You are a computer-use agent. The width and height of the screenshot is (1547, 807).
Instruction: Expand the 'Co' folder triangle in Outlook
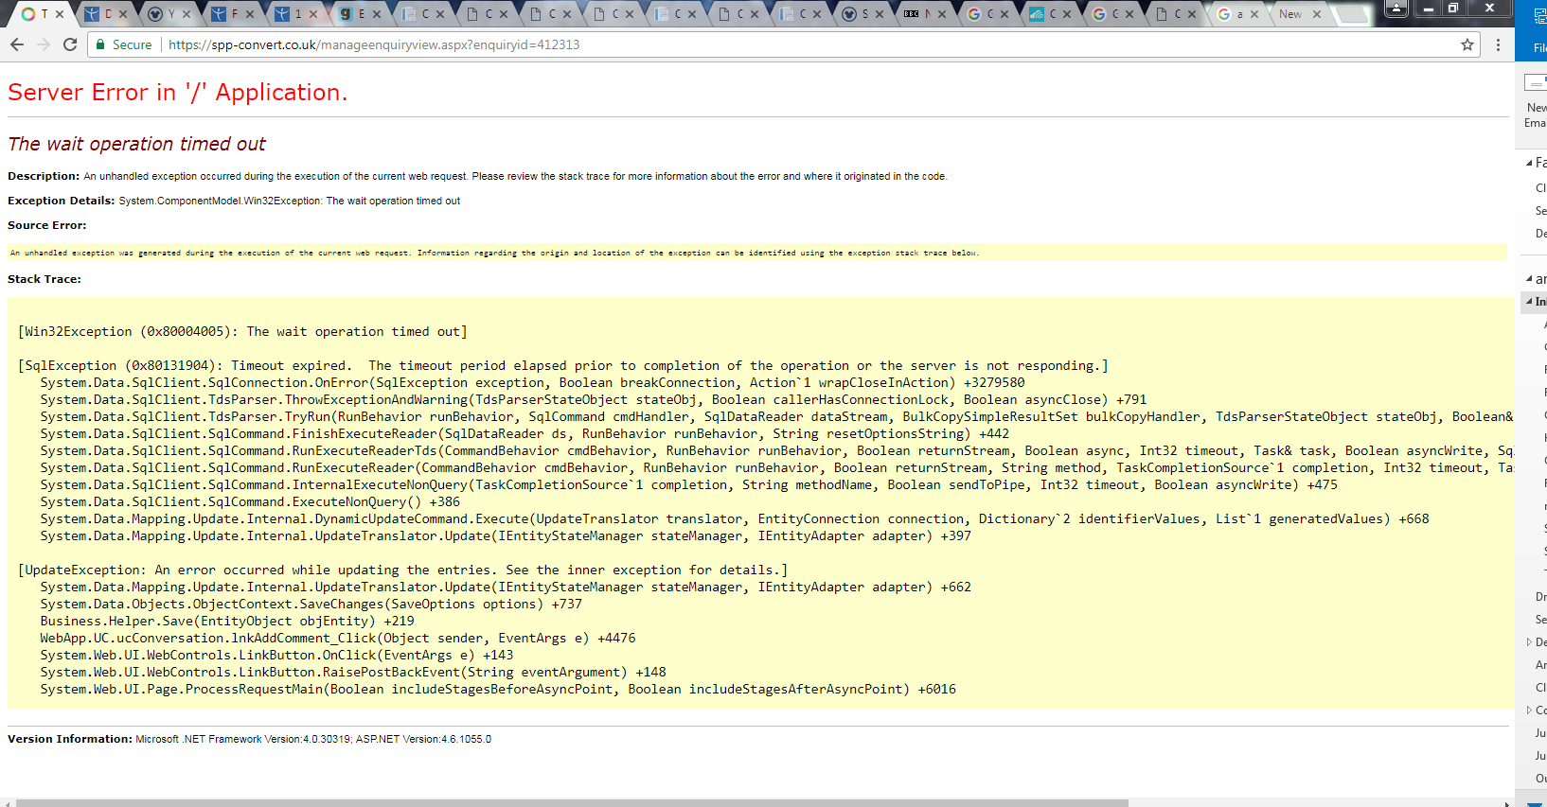point(1529,711)
